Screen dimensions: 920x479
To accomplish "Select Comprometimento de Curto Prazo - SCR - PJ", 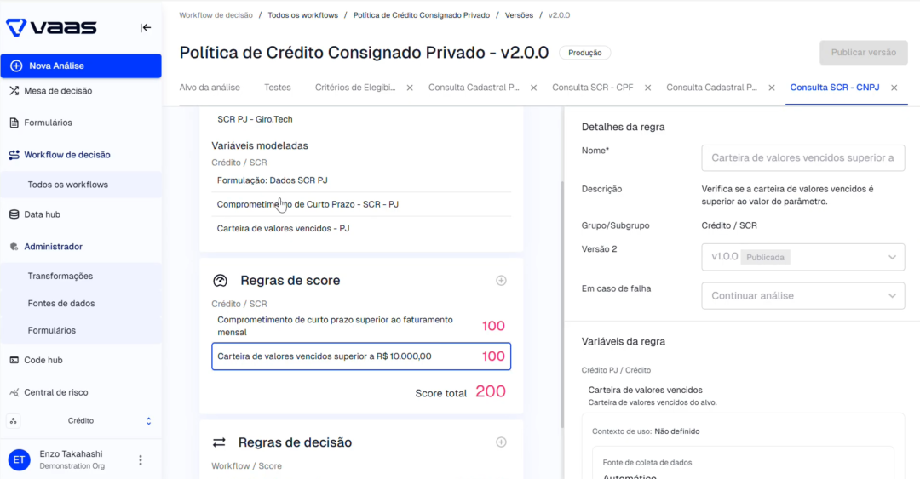I will point(361,204).
